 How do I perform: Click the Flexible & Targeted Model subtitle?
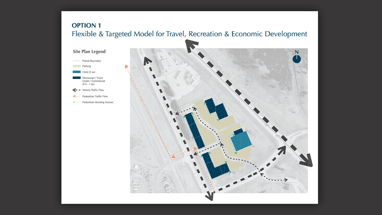point(189,34)
